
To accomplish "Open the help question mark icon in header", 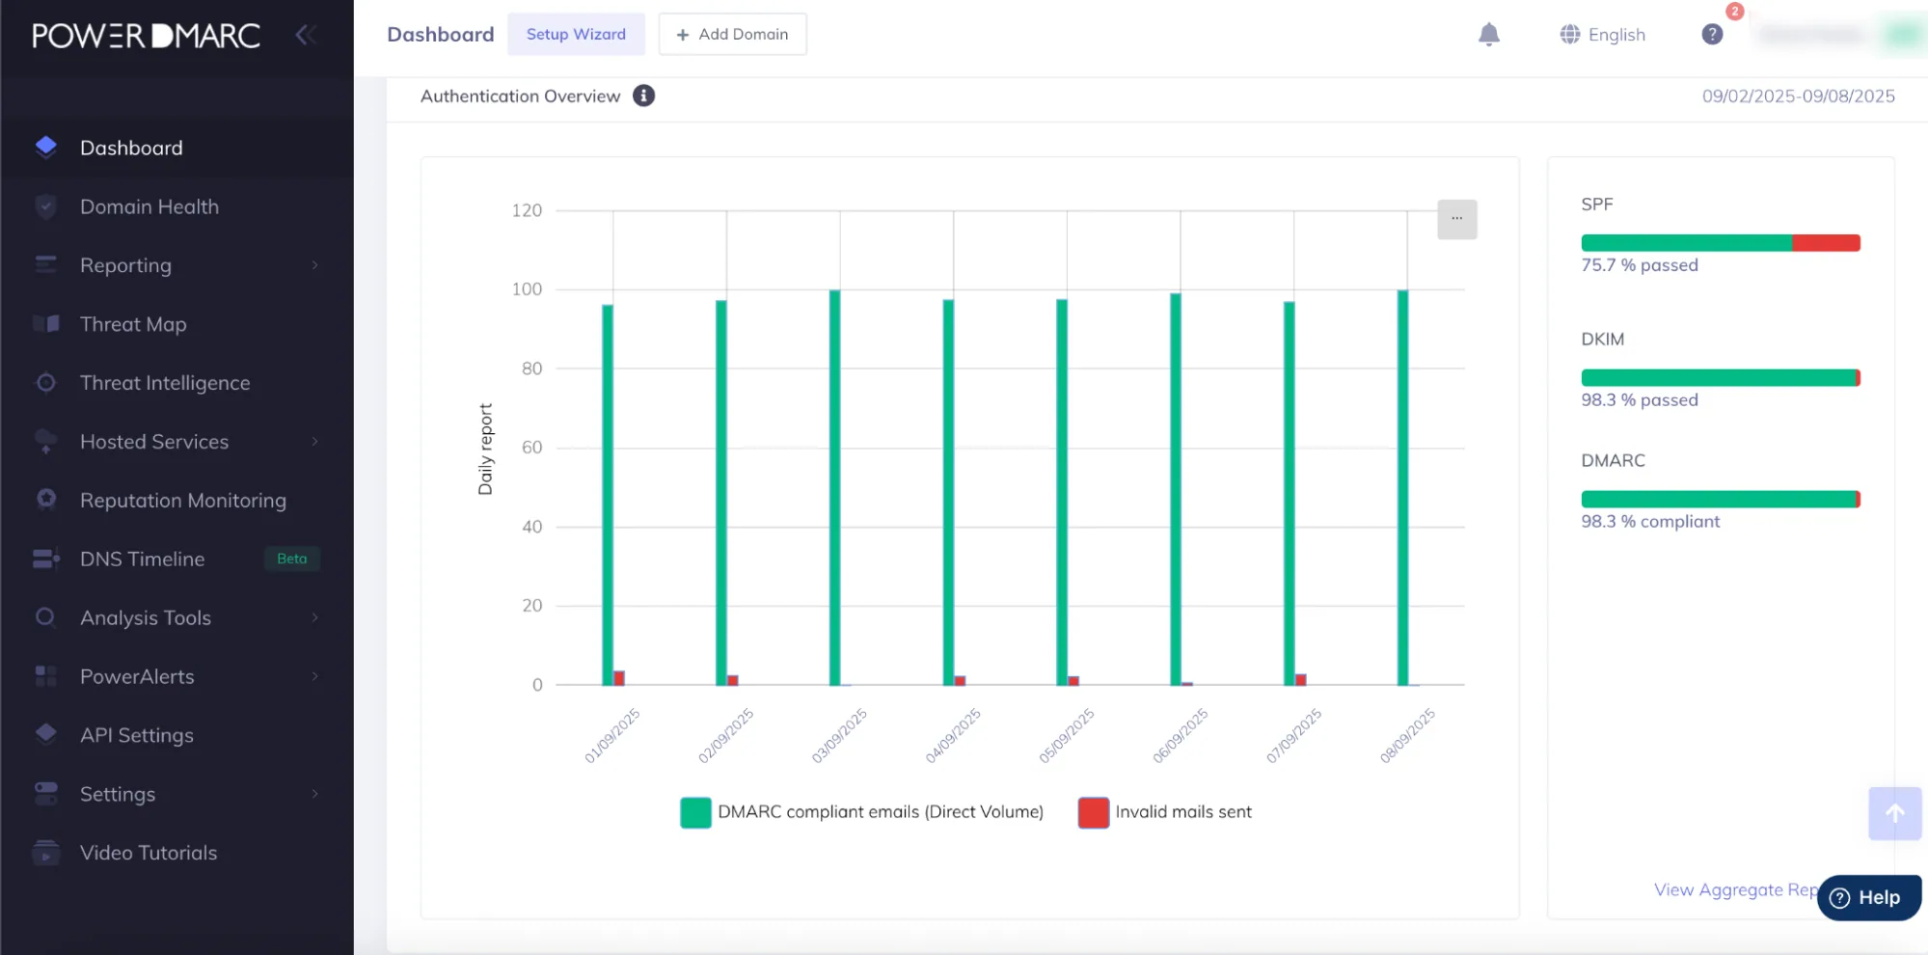I will point(1712,35).
